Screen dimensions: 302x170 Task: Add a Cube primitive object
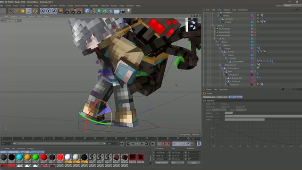click(87, 11)
